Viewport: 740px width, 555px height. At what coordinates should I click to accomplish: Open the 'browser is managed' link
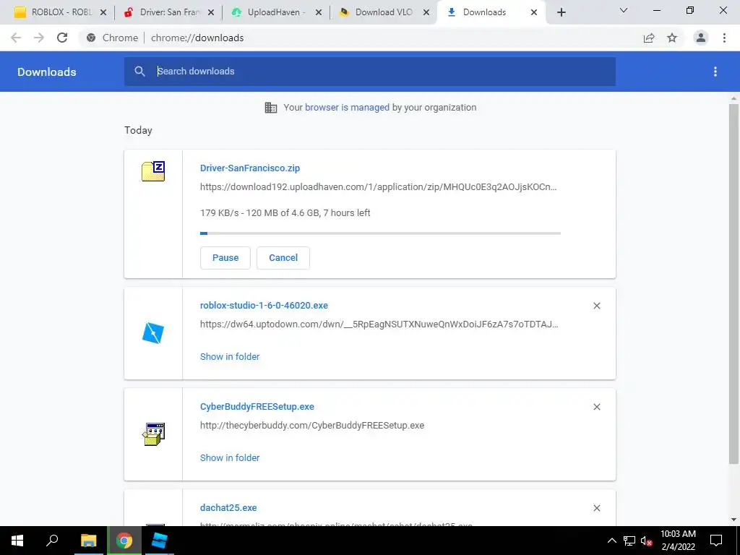[x=347, y=108]
